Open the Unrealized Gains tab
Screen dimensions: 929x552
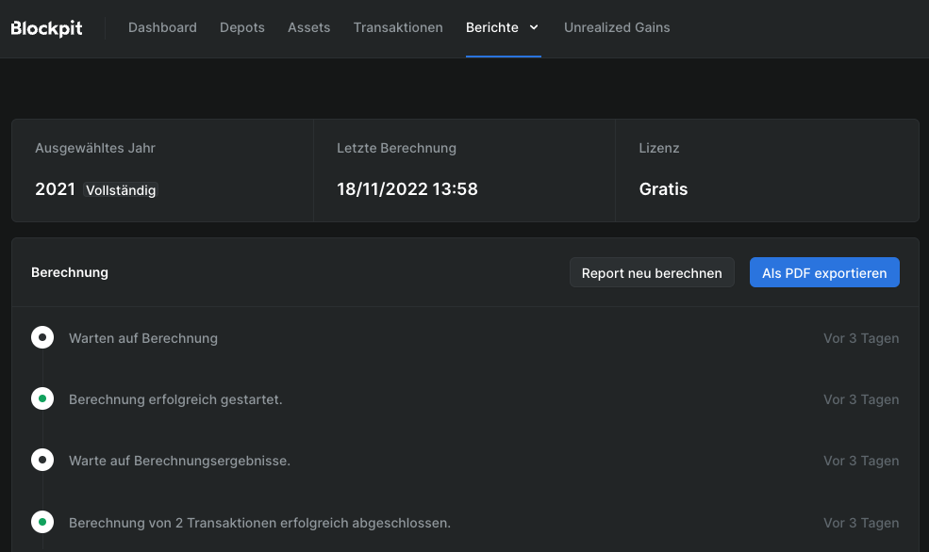click(x=617, y=28)
